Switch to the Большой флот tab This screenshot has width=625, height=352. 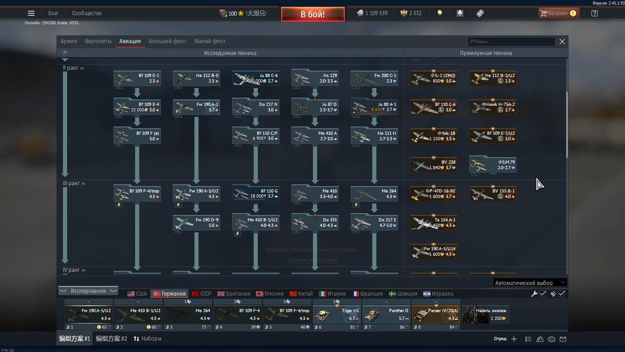click(x=167, y=41)
